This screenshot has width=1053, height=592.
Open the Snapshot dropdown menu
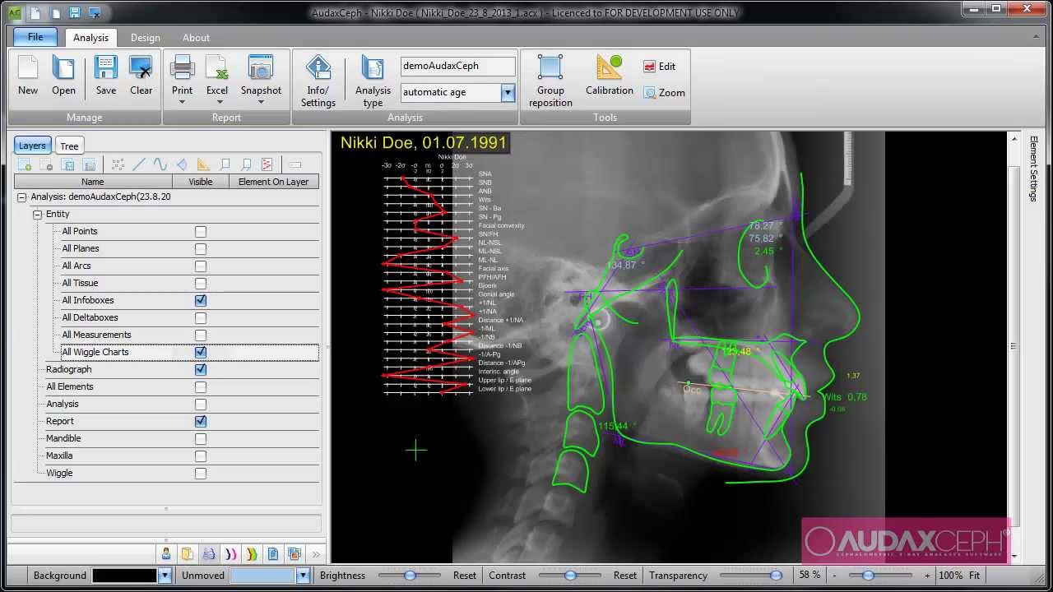coord(260,103)
